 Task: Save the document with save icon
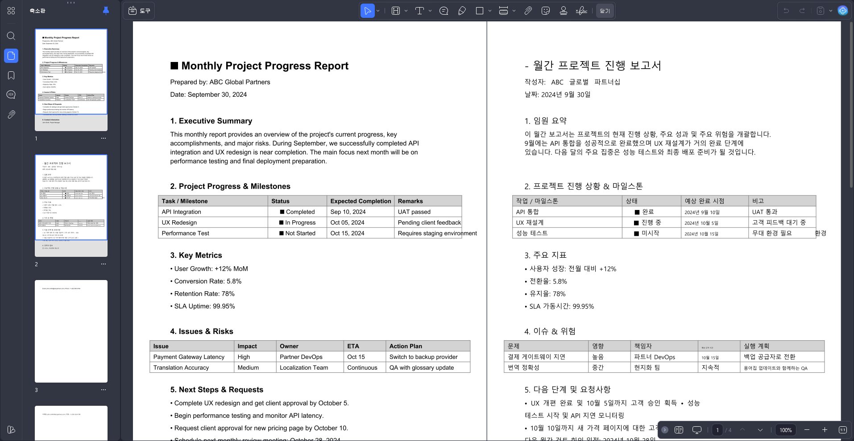[821, 11]
